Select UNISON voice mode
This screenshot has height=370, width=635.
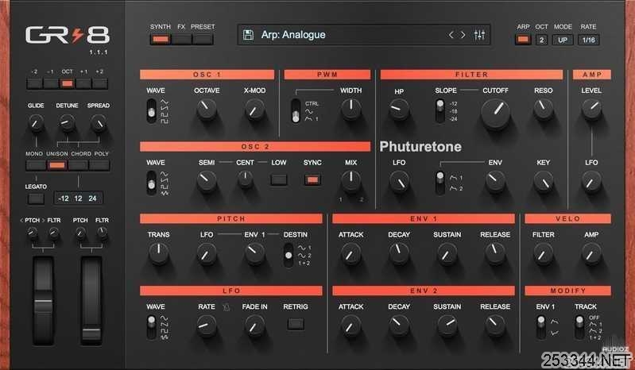(57, 165)
